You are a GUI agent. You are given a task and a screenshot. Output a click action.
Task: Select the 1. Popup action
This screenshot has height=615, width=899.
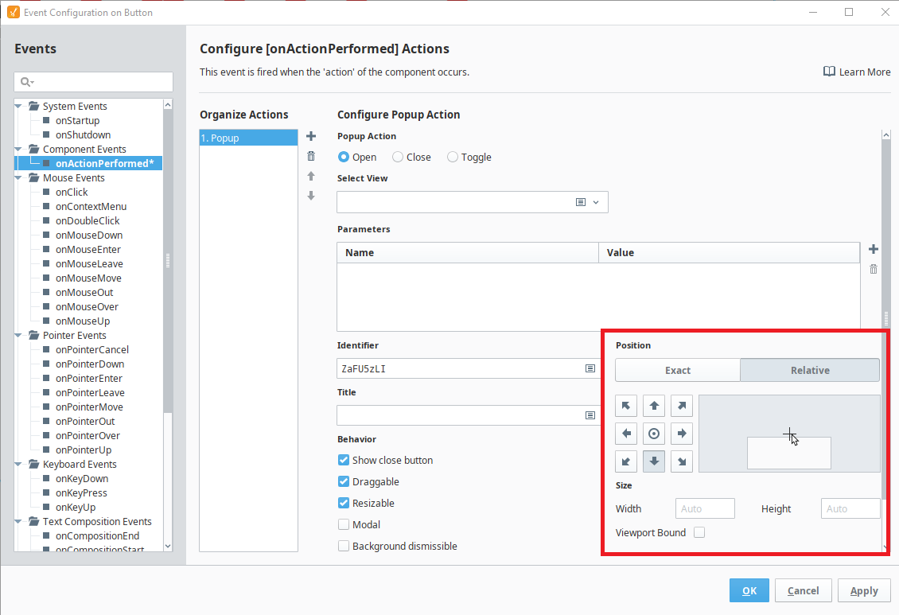coord(248,138)
